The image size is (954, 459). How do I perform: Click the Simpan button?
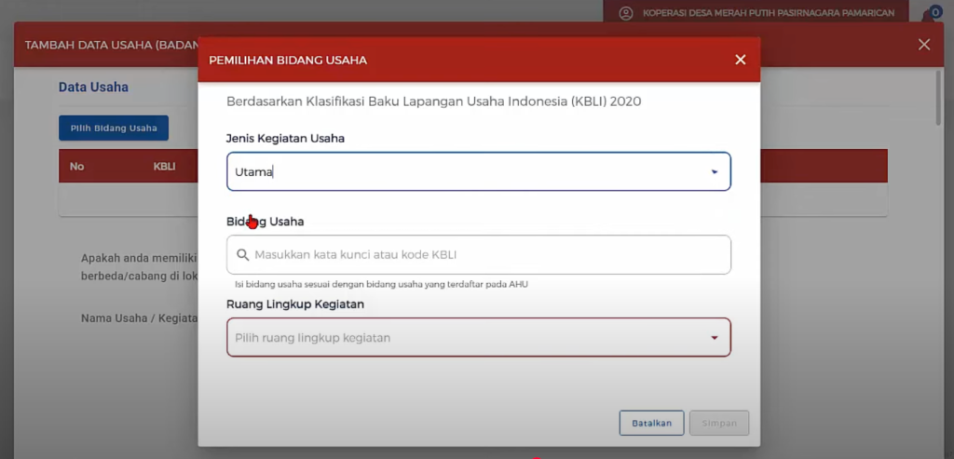[x=718, y=423]
